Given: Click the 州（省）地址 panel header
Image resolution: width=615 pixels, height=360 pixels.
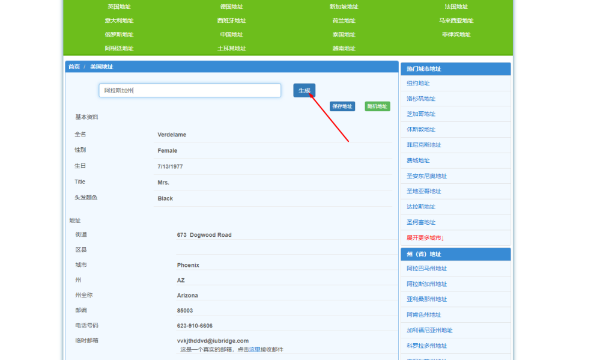Looking at the screenshot, I should (x=456, y=254).
